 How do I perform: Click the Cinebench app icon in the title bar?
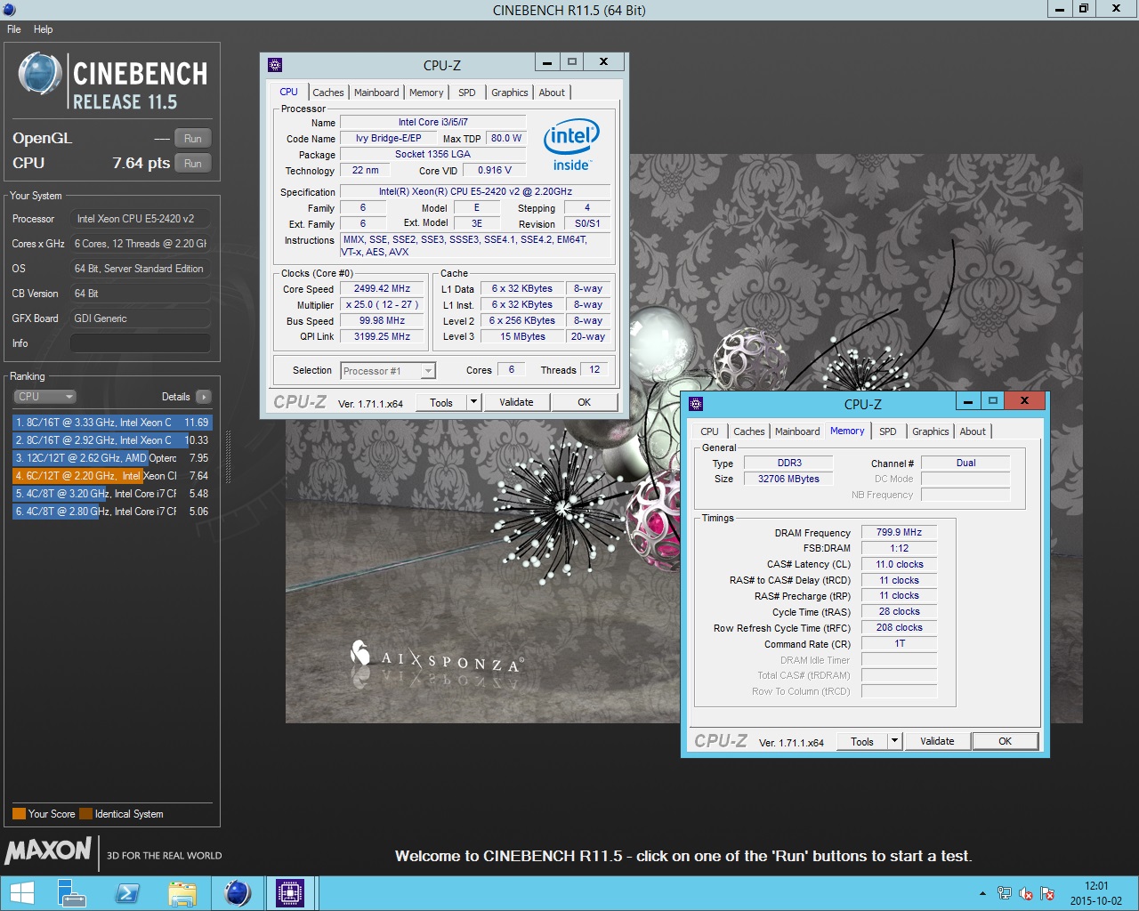pyautogui.click(x=9, y=10)
